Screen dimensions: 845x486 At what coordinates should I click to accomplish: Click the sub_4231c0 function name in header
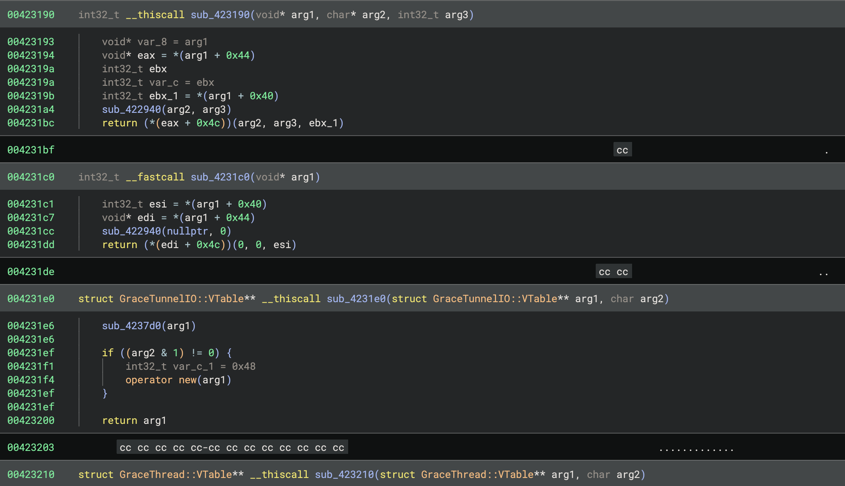(220, 177)
